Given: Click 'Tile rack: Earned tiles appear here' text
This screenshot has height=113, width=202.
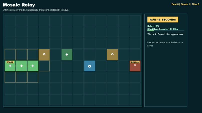Looking at the screenshot, I should point(165,34).
